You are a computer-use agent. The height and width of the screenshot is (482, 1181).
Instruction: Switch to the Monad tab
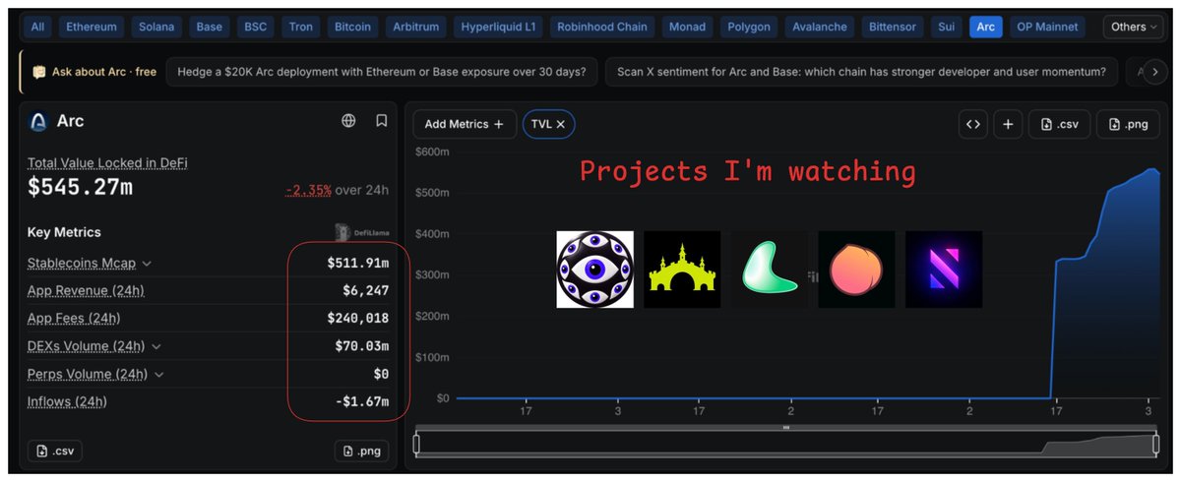[x=687, y=27]
